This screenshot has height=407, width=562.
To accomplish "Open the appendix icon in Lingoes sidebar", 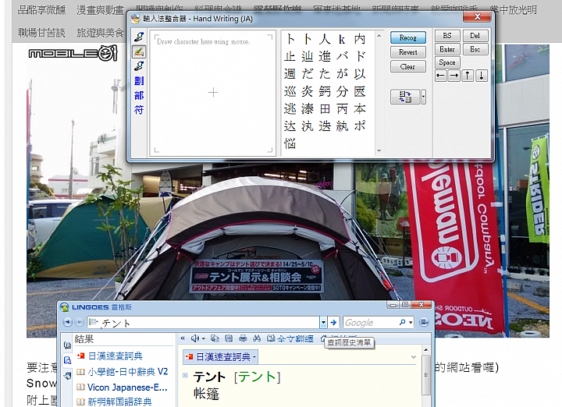I will (67, 375).
